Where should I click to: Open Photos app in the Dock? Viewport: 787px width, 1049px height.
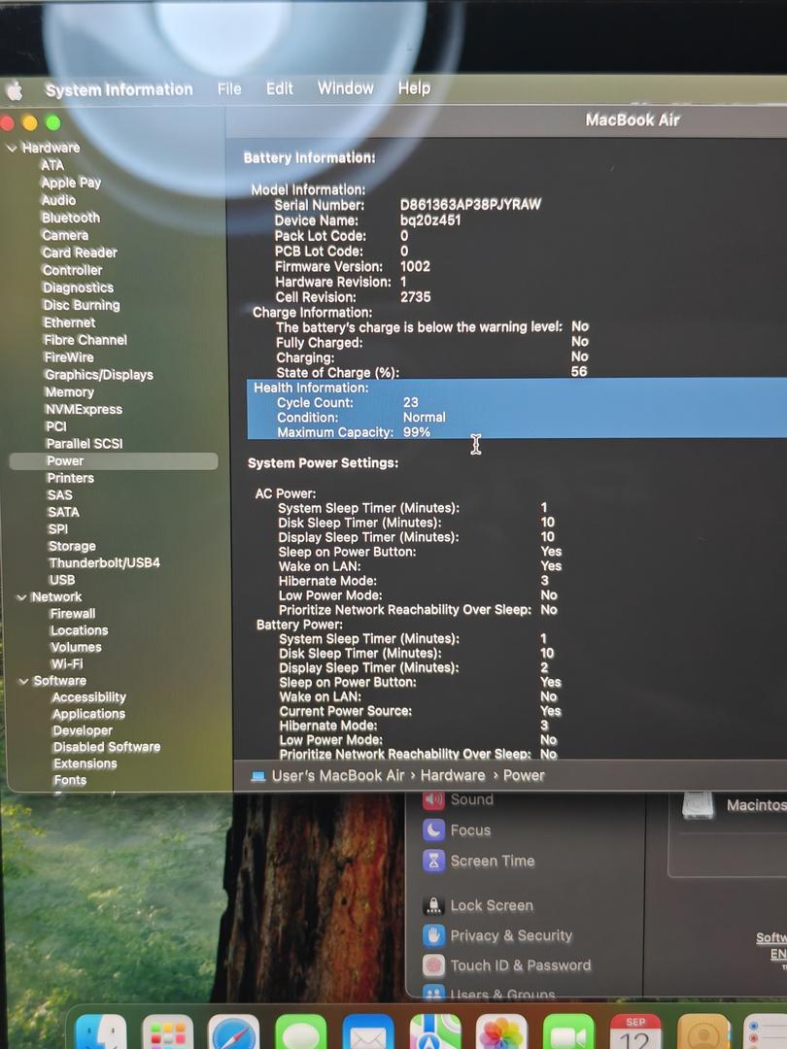tap(501, 1032)
